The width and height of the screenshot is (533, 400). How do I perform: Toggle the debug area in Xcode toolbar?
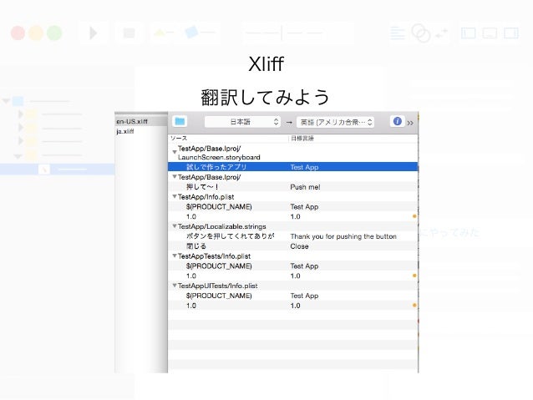490,33
